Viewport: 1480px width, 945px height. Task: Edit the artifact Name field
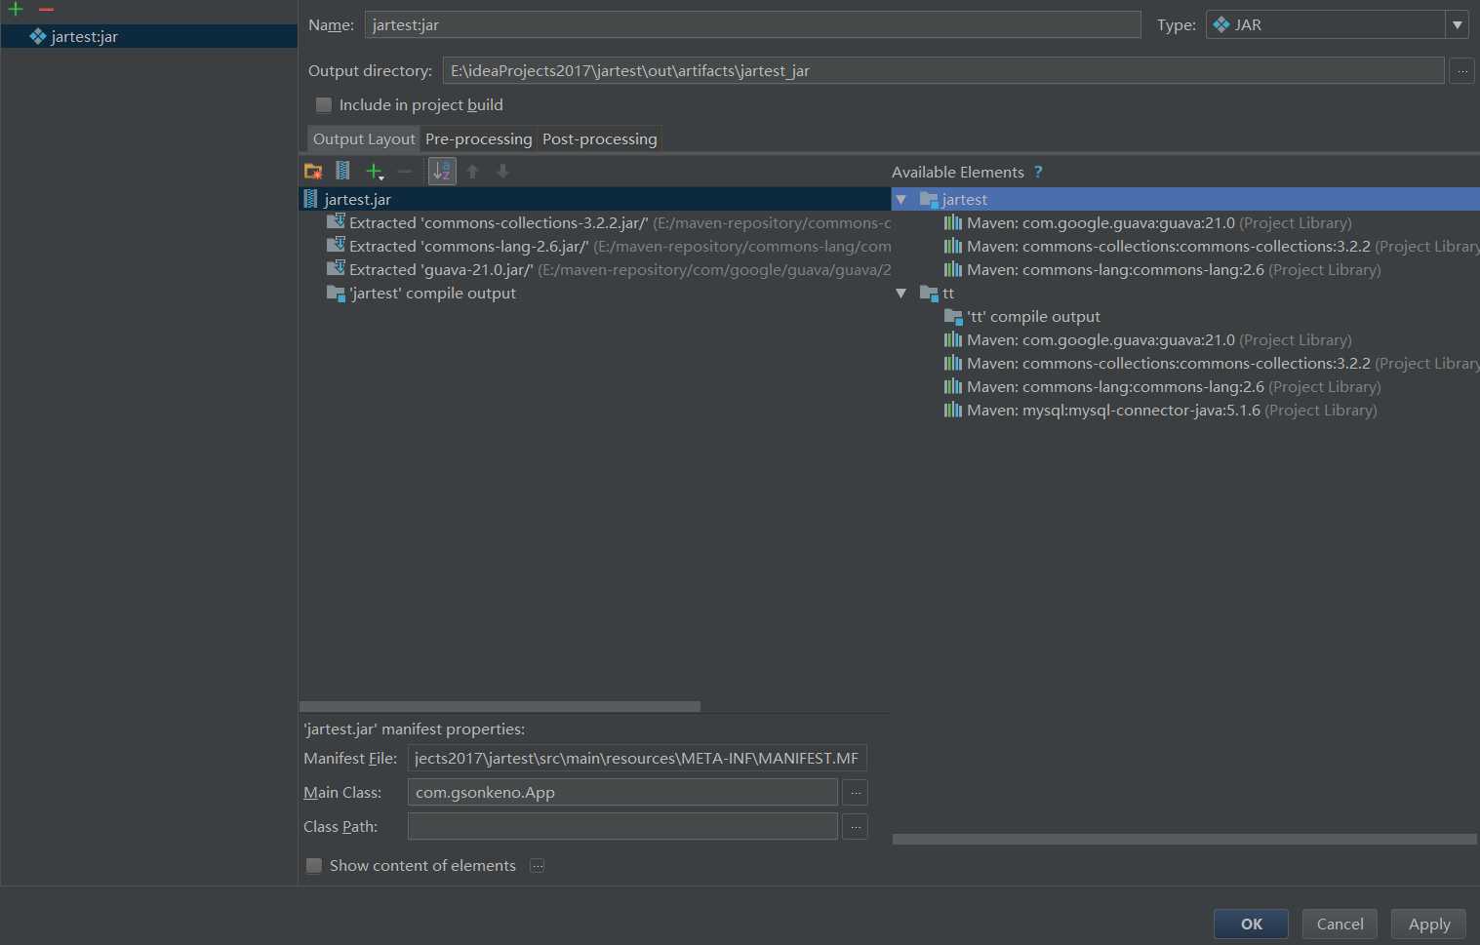click(752, 24)
